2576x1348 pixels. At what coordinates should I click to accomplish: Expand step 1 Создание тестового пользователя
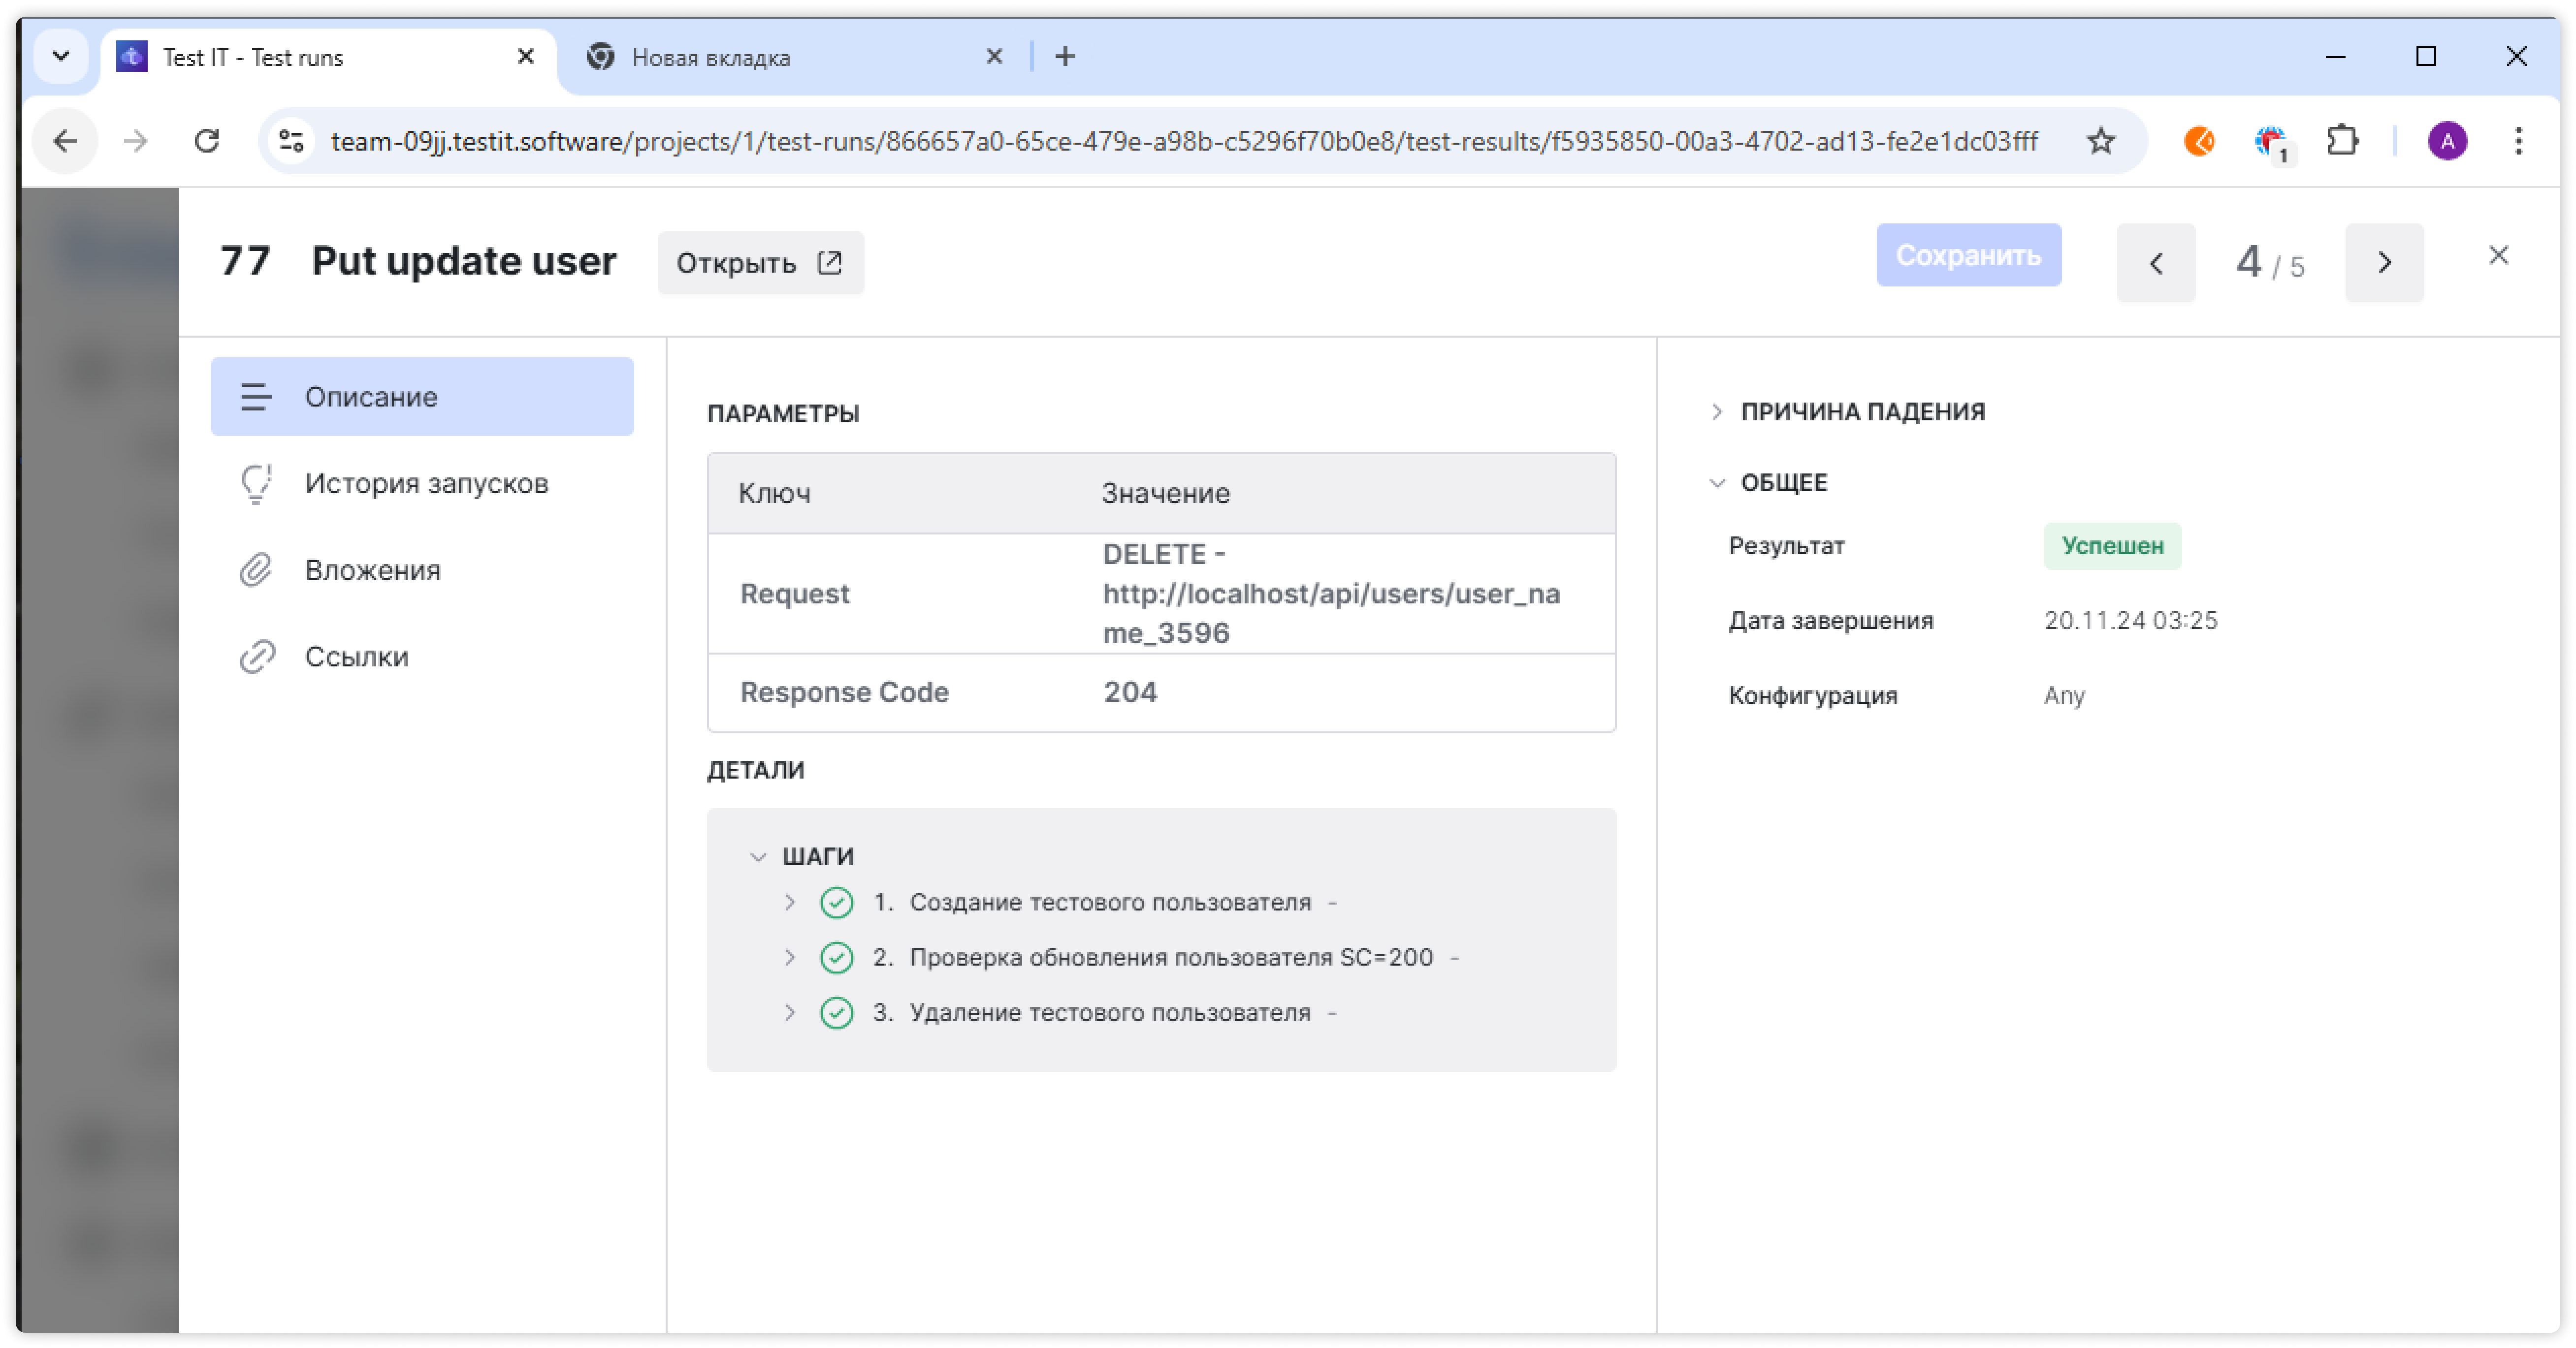pos(790,902)
